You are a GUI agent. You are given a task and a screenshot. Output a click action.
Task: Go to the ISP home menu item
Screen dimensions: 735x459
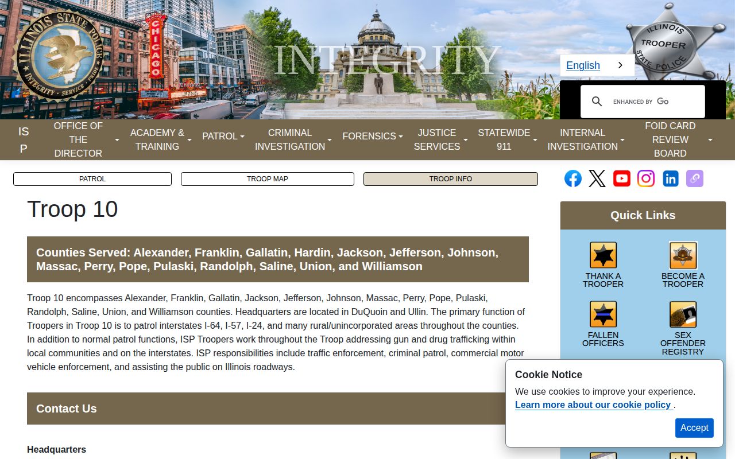point(24,139)
